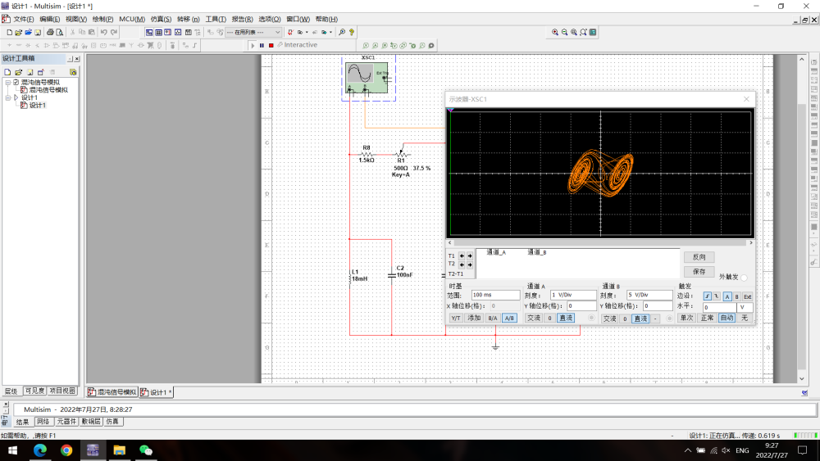Open the trigger level unit V dropdown

[x=745, y=307]
